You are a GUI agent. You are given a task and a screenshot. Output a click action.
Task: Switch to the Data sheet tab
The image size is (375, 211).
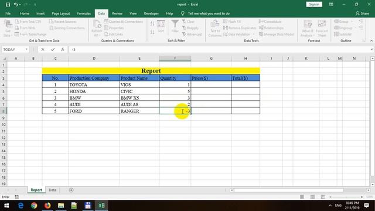(53, 190)
